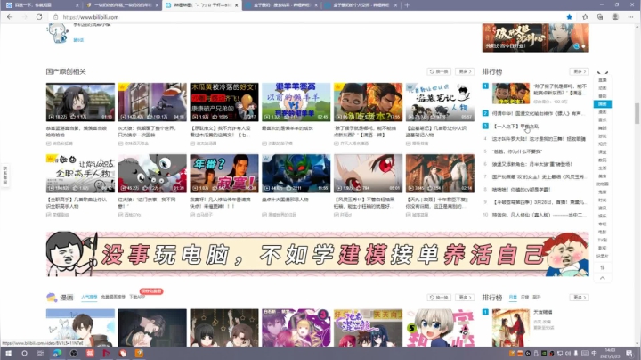Click the page vertical scrollbar thumb

pyautogui.click(x=637, y=113)
